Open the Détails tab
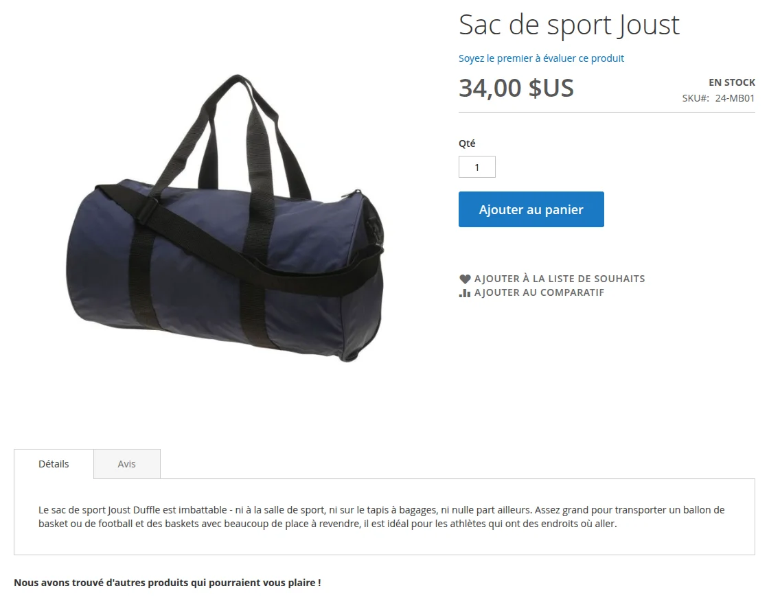The image size is (769, 604). tap(54, 464)
